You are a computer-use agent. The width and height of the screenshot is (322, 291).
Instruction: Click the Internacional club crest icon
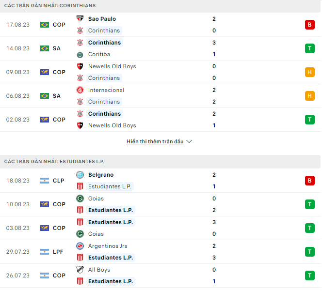pos(80,90)
